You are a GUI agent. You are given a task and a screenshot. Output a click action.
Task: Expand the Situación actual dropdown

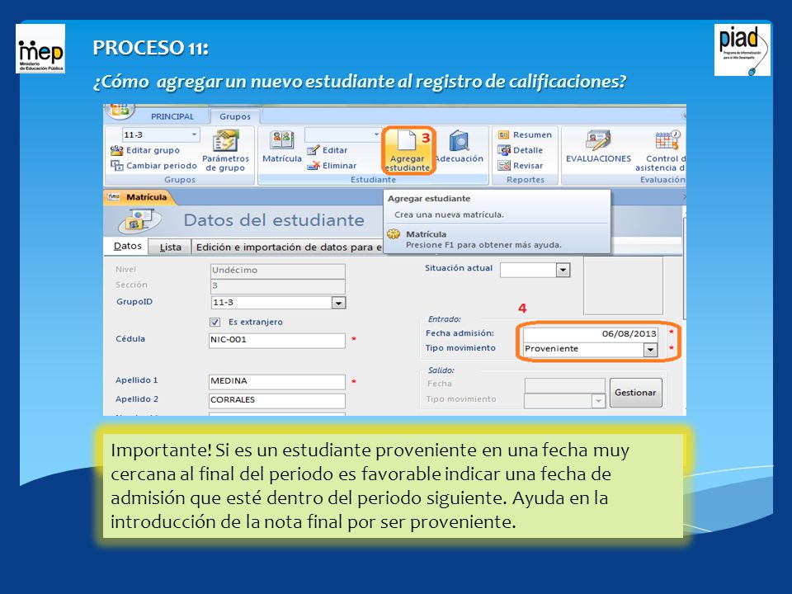563,271
